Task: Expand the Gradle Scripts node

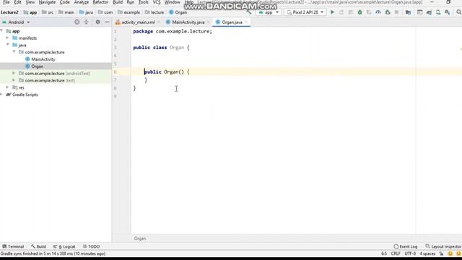Action: [1, 95]
